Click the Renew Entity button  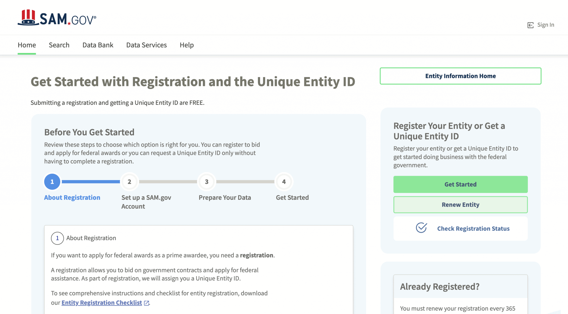pyautogui.click(x=460, y=205)
